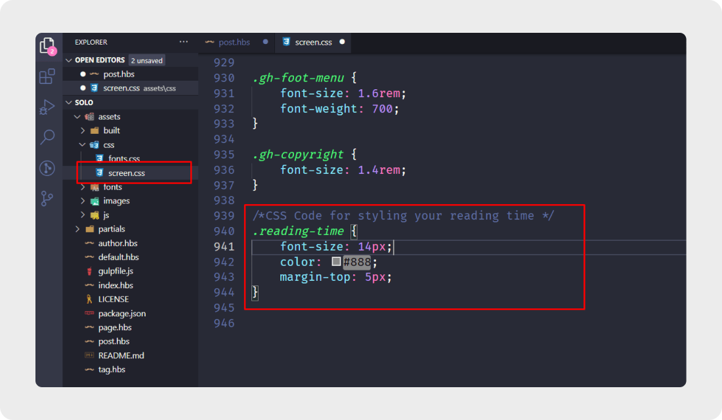Click the circular Git graph icon in activity bar
This screenshot has height=420, width=722.
47,168
